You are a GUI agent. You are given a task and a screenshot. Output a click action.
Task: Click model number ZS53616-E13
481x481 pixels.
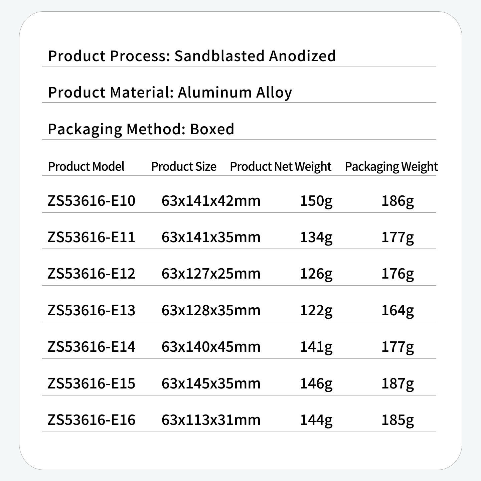point(92,310)
